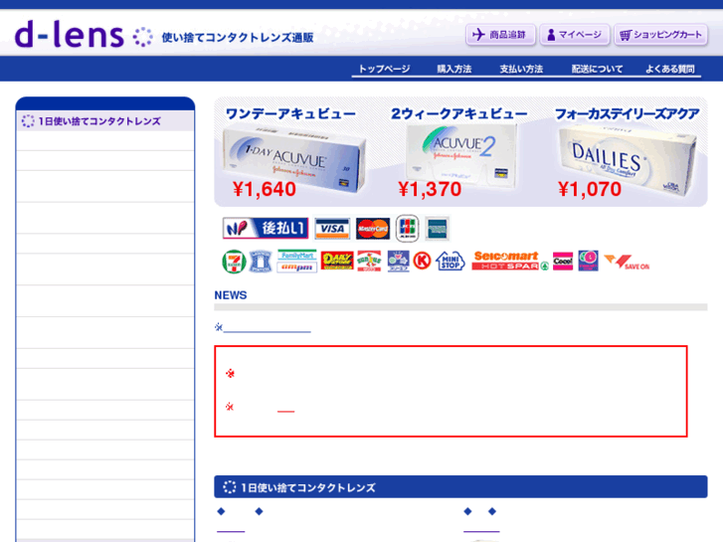Viewport: 723px width, 542px height.
Task: Click the FamilyMart logo
Action: [x=297, y=255]
